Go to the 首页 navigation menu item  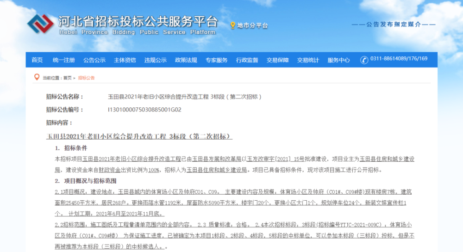(37, 60)
